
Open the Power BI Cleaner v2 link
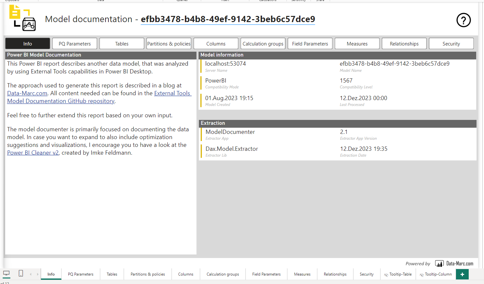(33, 153)
